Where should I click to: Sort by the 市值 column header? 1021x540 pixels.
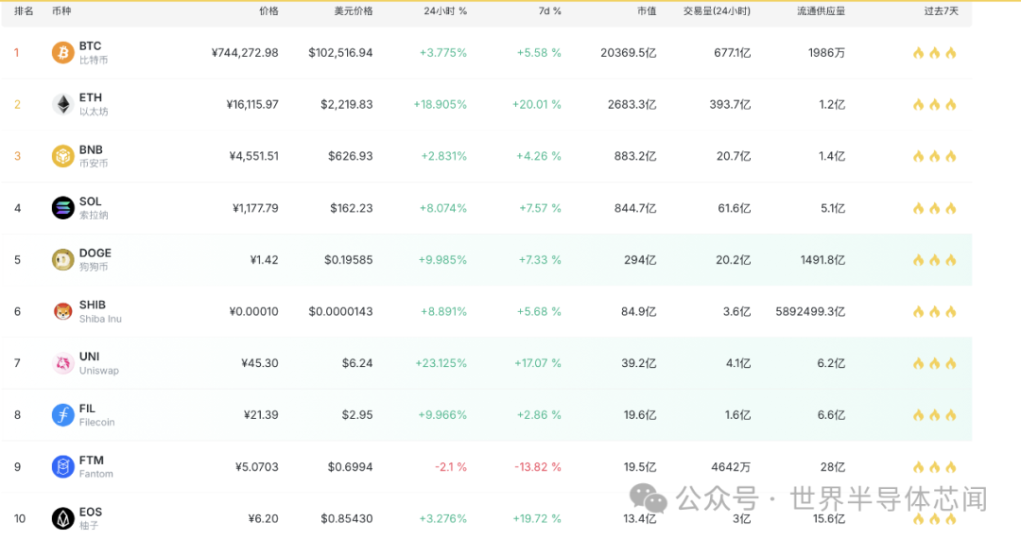(x=647, y=11)
